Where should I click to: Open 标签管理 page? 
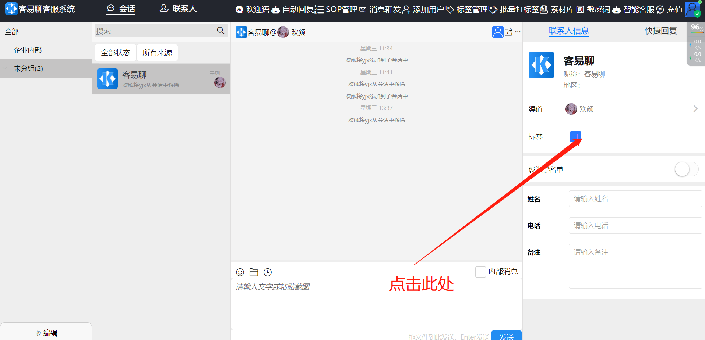467,10
